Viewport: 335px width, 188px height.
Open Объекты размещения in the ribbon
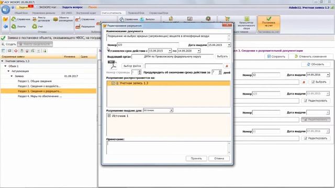(x=63, y=19)
